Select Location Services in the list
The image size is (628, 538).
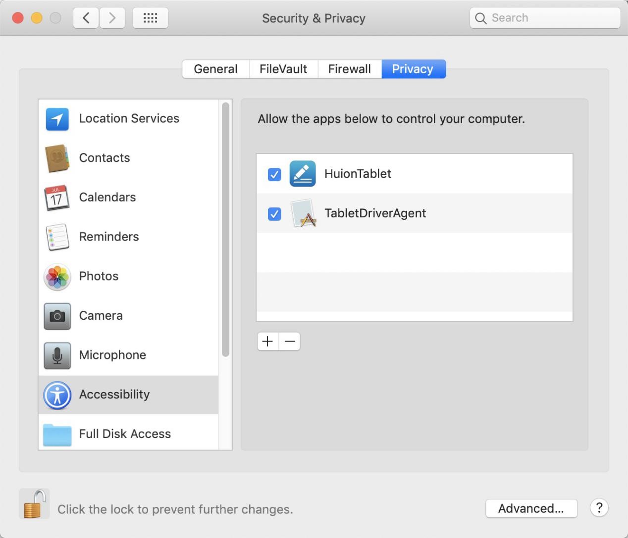pos(128,119)
